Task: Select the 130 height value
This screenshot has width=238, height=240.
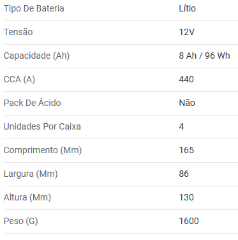Action: pyautogui.click(x=186, y=197)
